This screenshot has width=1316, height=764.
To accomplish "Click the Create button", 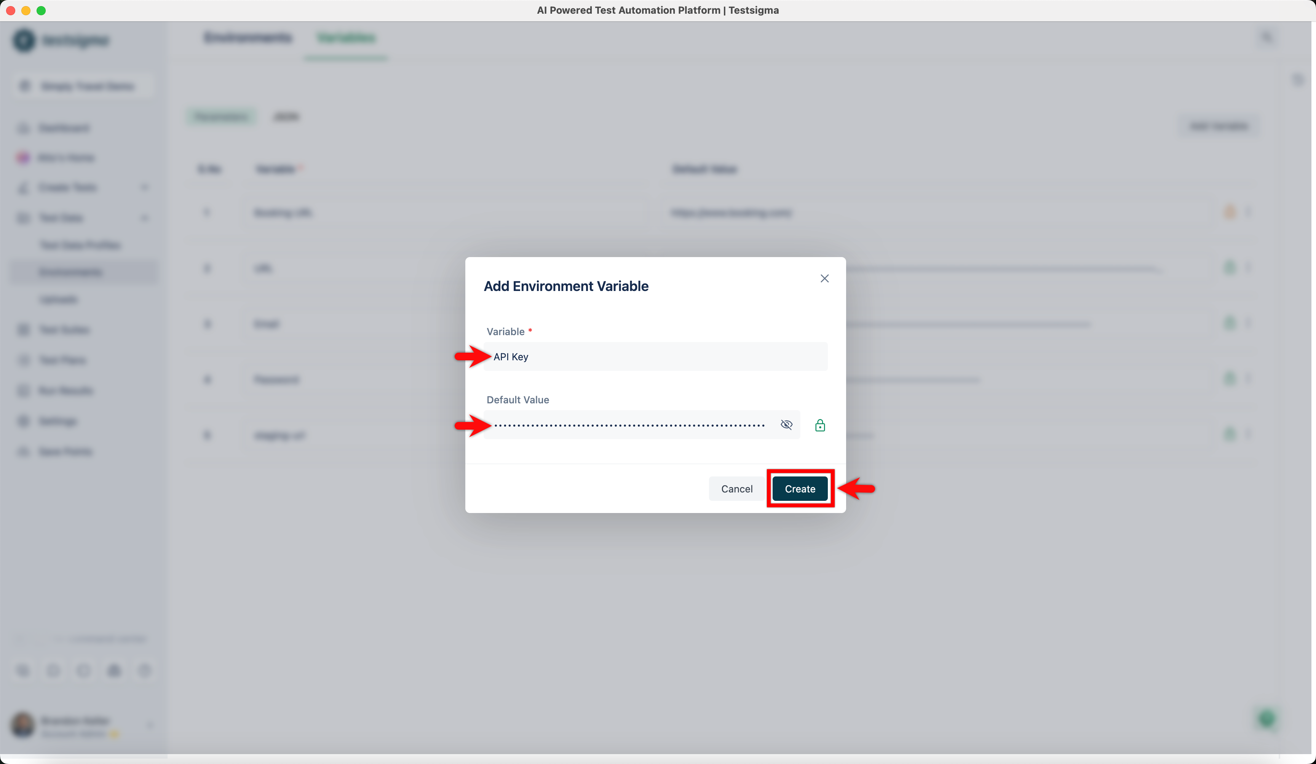I will click(800, 489).
